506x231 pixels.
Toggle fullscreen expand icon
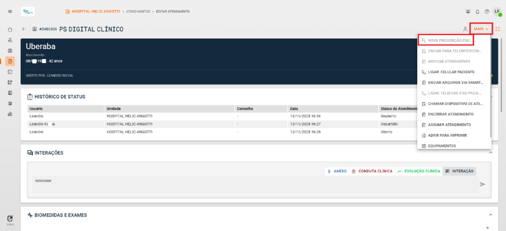(x=498, y=29)
